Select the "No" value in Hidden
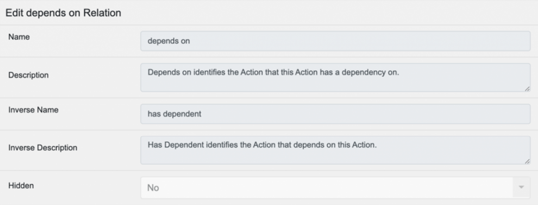 153,188
